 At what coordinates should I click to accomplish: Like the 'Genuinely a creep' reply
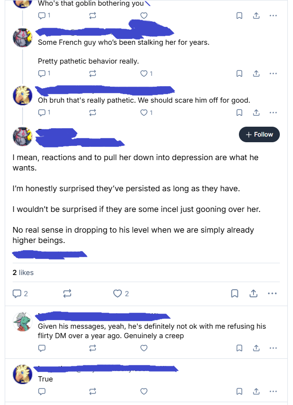pos(144,348)
